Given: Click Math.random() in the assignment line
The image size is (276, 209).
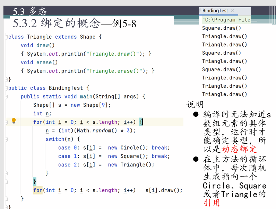Looking at the screenshot, I should [97, 131].
